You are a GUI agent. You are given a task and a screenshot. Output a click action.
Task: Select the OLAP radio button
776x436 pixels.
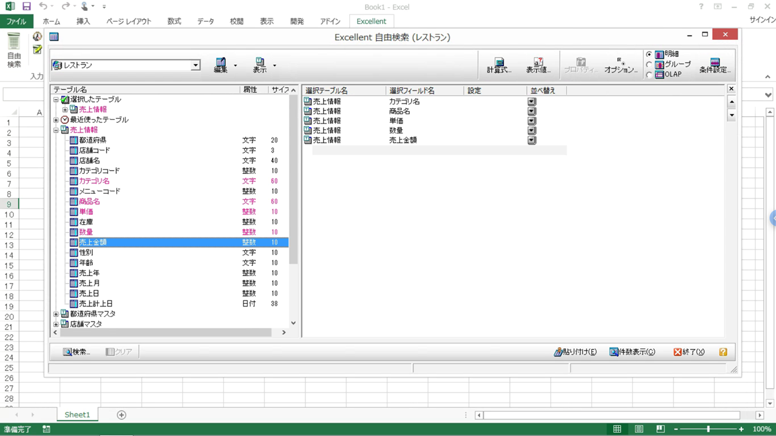tap(649, 74)
